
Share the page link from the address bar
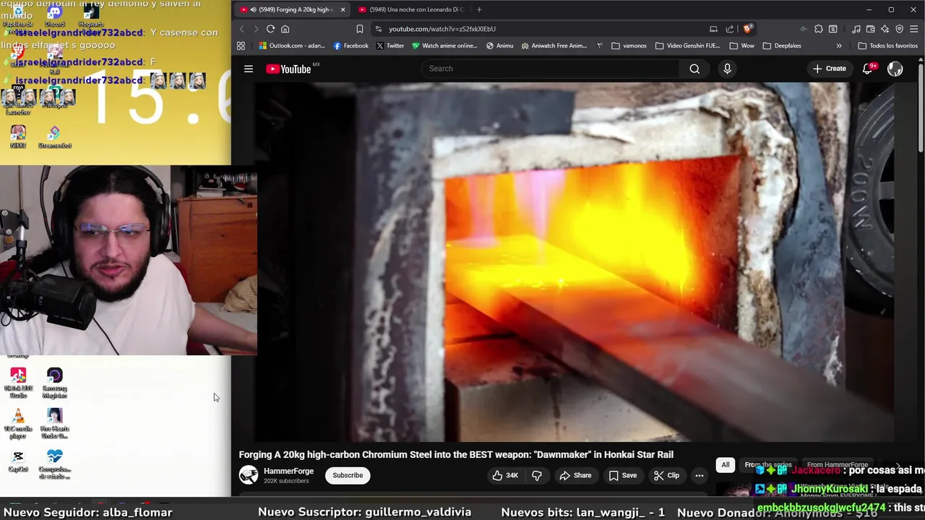point(729,29)
